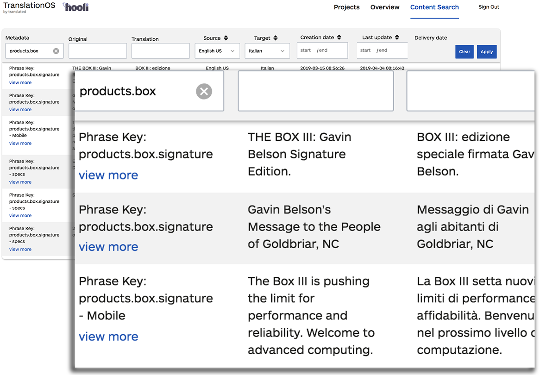Screen dimensions: 540x375
Task: Click the empty rightmost field in the enlarged inset
Action: (471, 91)
